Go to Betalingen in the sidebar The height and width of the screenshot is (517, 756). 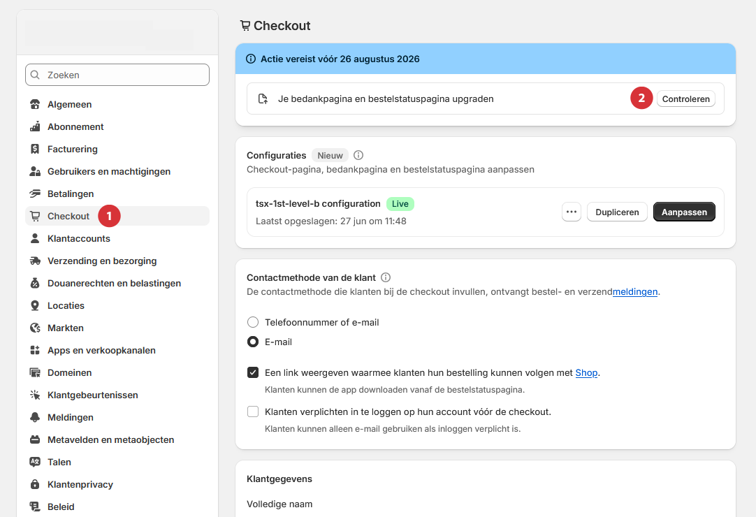pos(70,194)
